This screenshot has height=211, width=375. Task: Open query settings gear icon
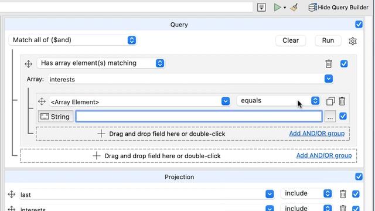tap(353, 41)
